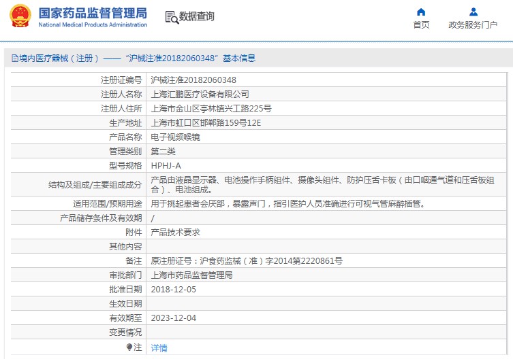Go to 首页 text link

(x=421, y=25)
